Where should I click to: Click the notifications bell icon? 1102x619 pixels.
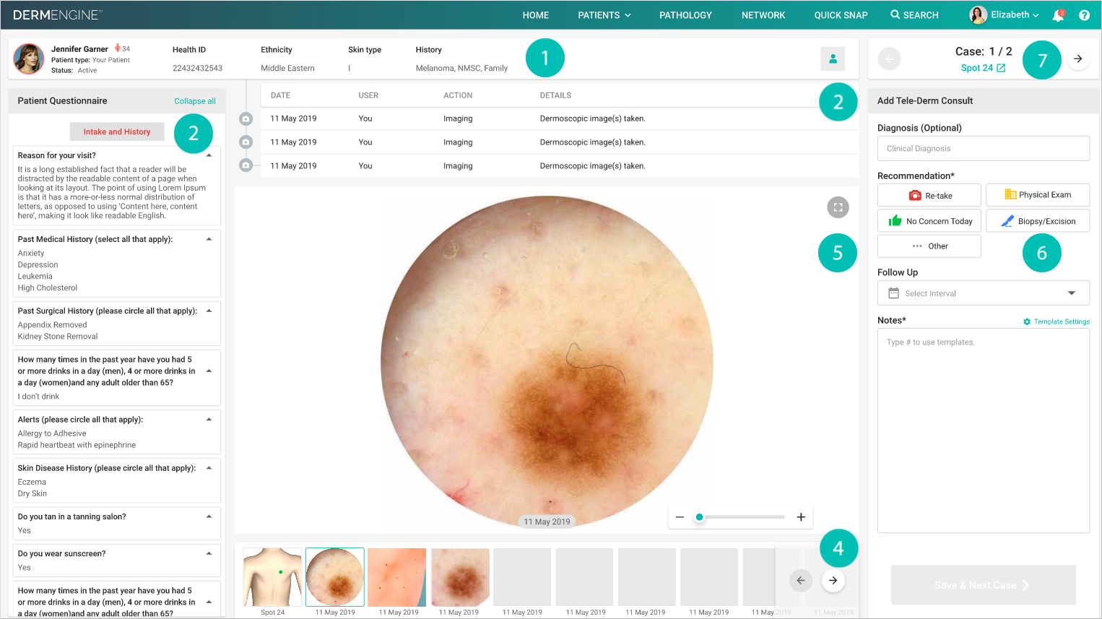1057,14
